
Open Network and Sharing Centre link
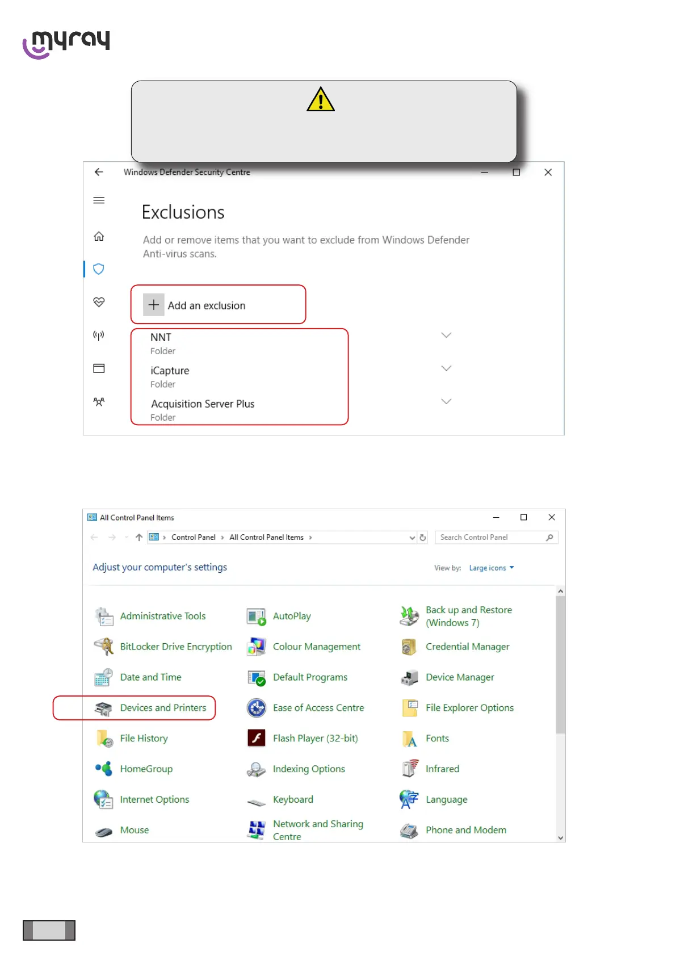pos(318,830)
